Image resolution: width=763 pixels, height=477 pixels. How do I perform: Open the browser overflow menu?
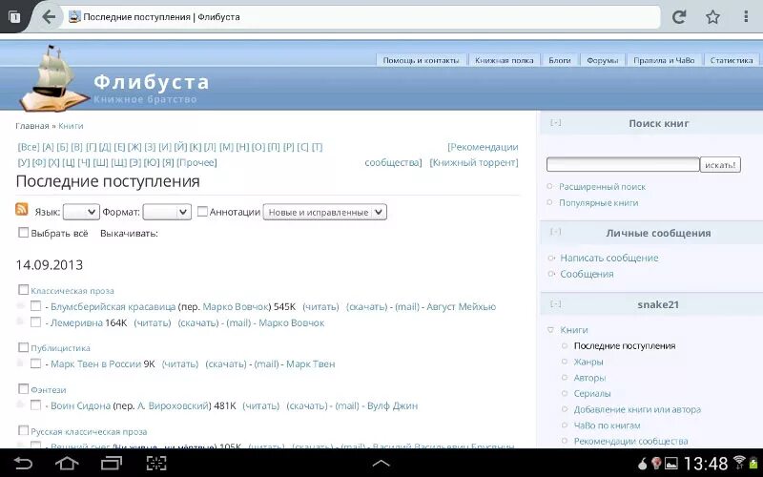coord(746,17)
